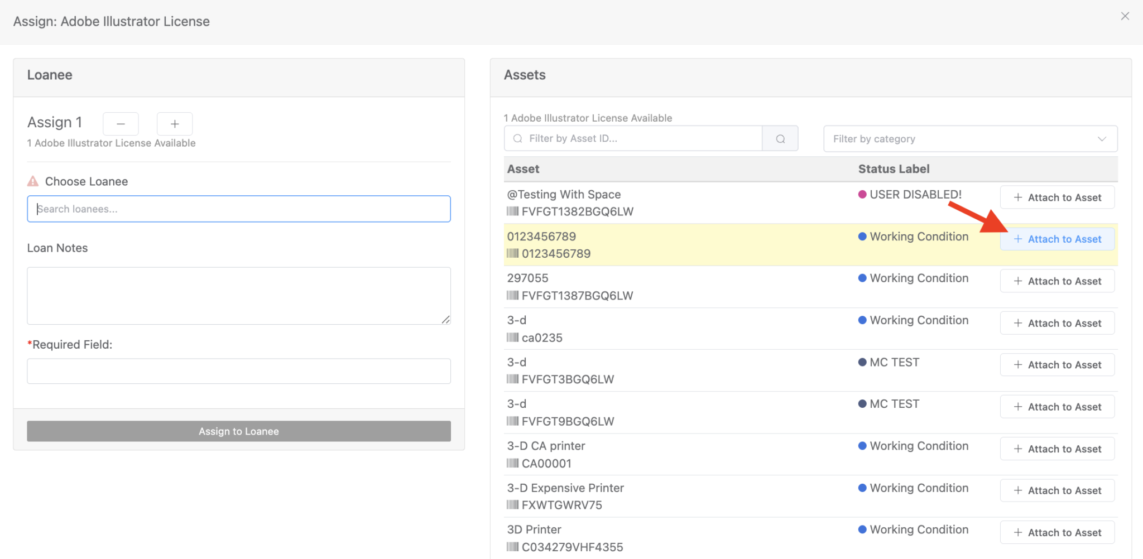This screenshot has height=559, width=1143.
Task: Click the Search loanees input field
Action: pyautogui.click(x=238, y=209)
